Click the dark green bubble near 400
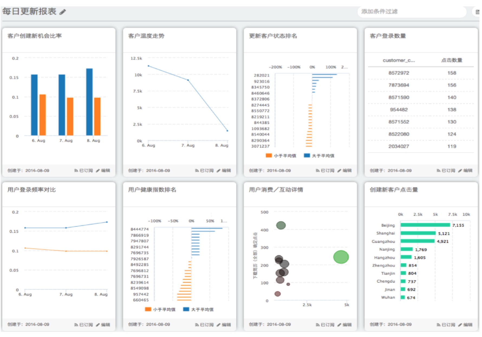The width and height of the screenshot is (482, 337). pos(281,225)
